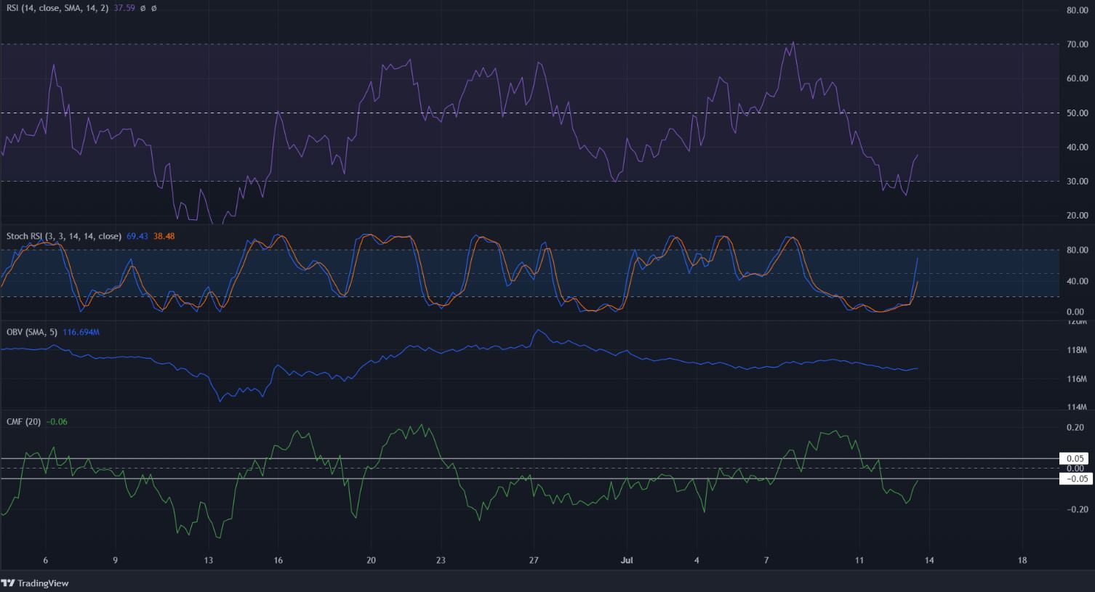Click the 18 date label on time axis
The height and width of the screenshot is (592, 1095).
click(1022, 560)
